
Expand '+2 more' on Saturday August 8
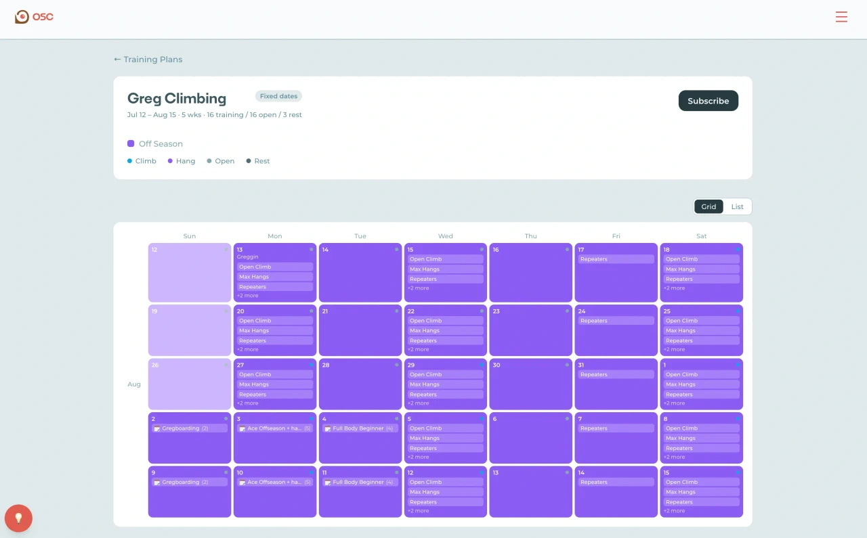(x=674, y=457)
